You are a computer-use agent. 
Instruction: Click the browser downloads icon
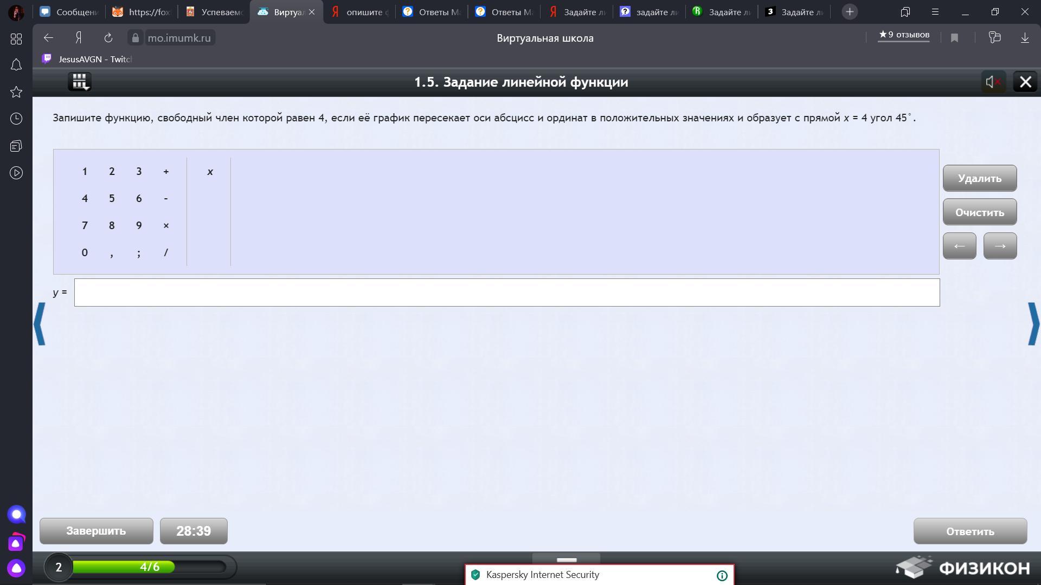pos(1024,38)
